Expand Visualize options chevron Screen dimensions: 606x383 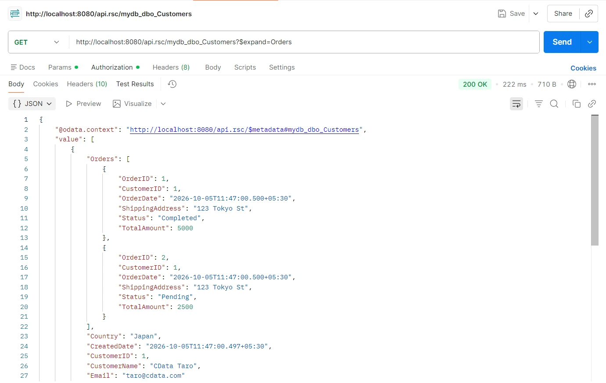[163, 104]
